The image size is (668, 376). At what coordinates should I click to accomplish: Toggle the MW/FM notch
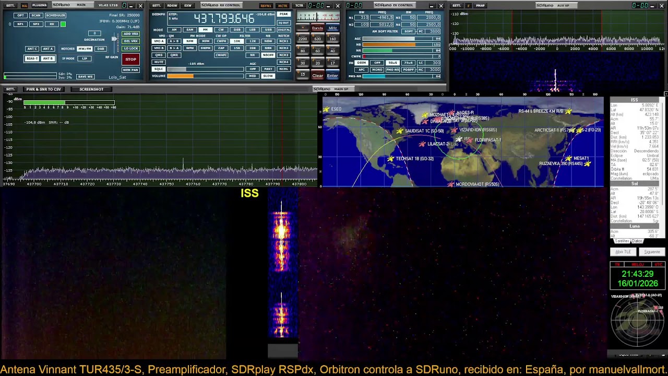click(85, 49)
